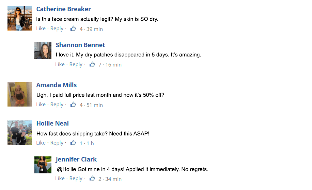Open Jennifer Clark's profile name link
Viewport: 312px width, 190px height.
(x=76, y=159)
